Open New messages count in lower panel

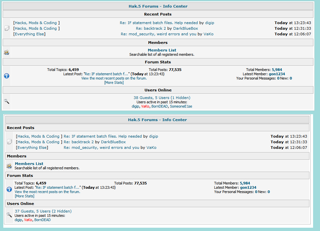[269, 192]
